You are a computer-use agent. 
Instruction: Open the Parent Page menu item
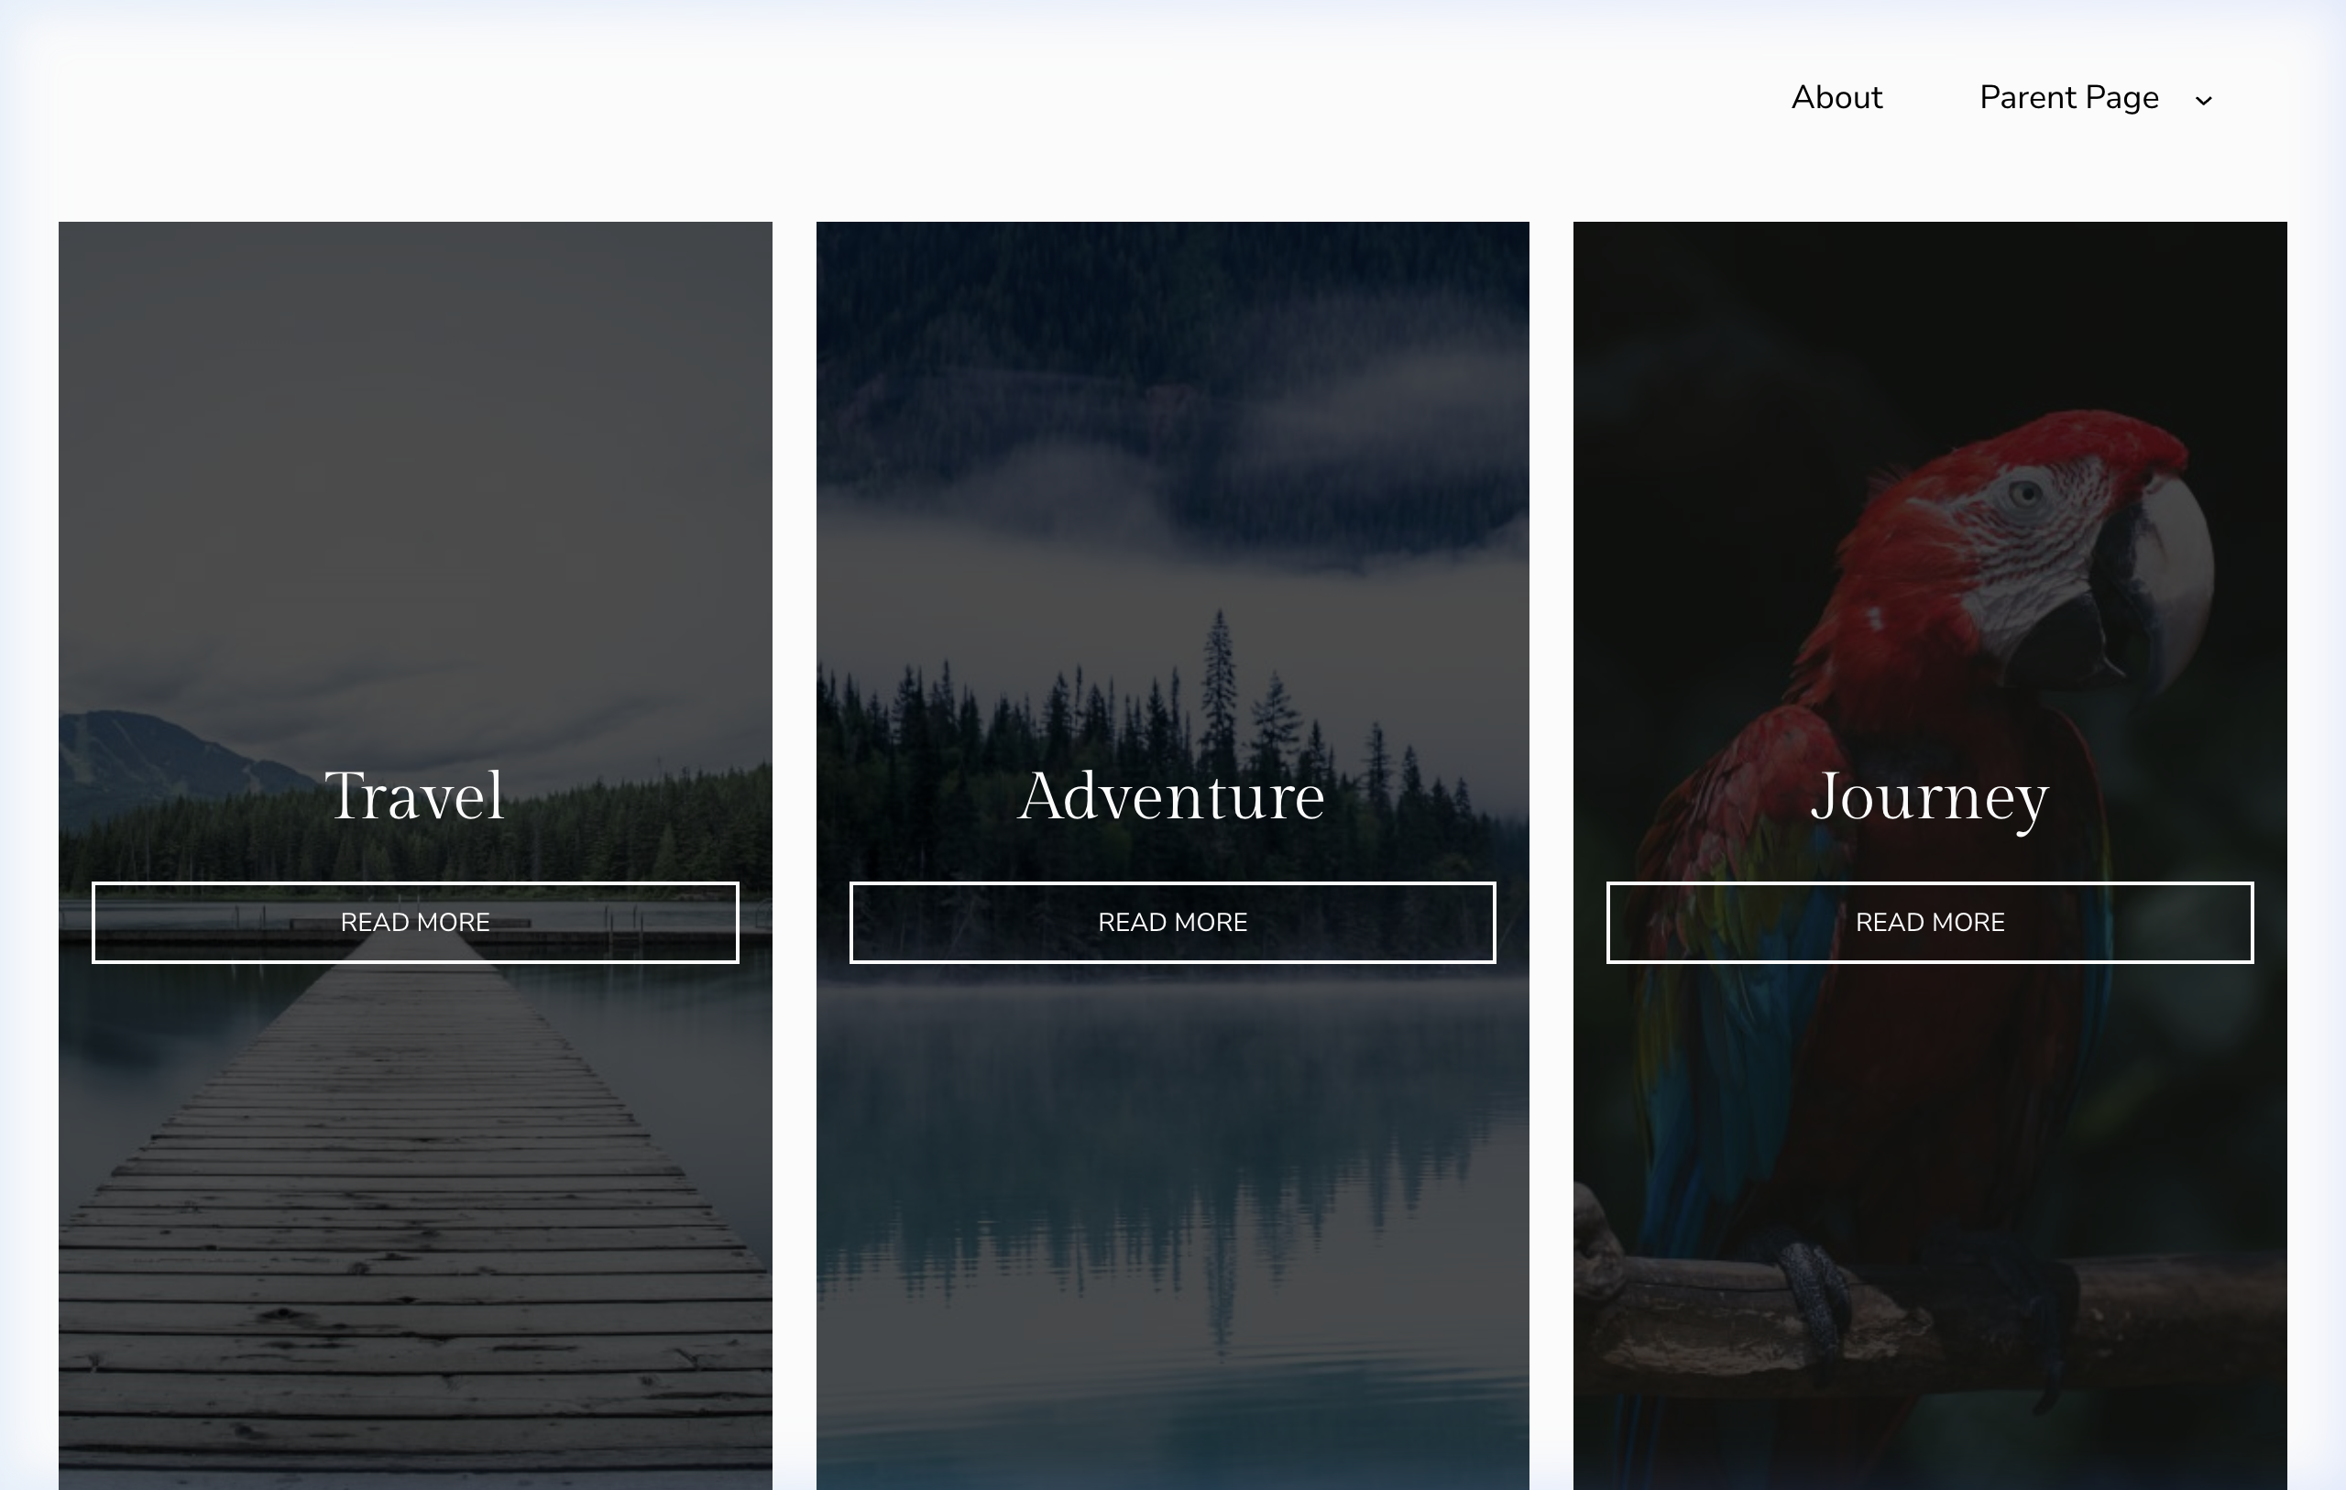pyautogui.click(x=2068, y=97)
